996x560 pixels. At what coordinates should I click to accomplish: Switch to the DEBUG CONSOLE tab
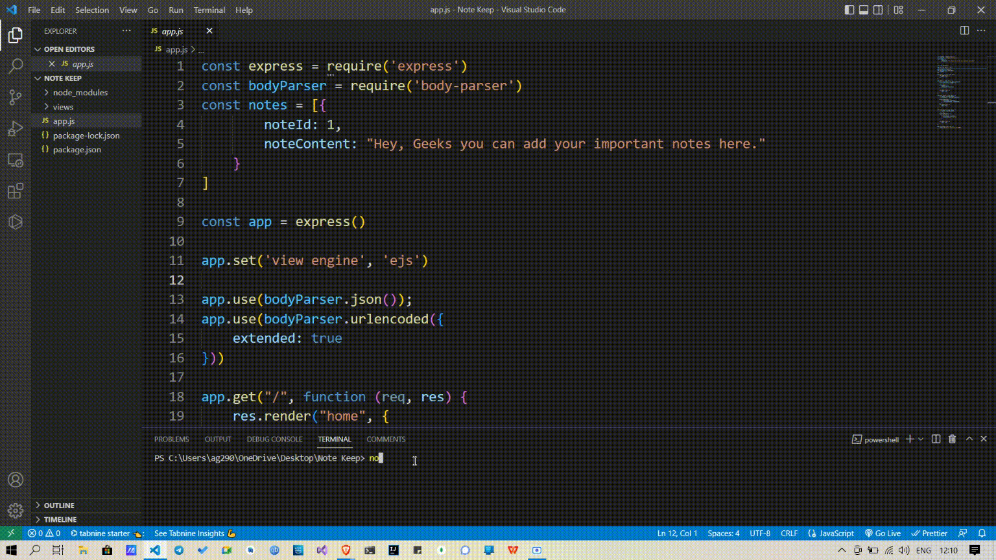274,439
